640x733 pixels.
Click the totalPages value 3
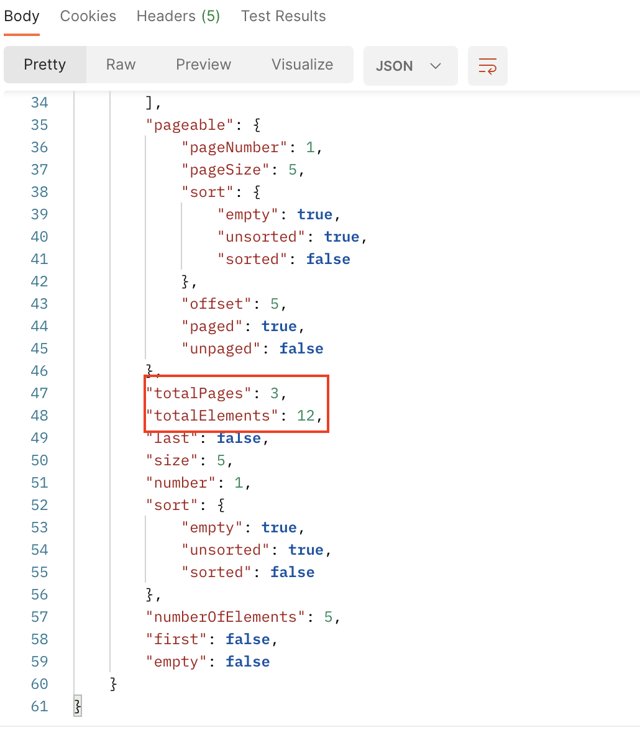pos(275,393)
